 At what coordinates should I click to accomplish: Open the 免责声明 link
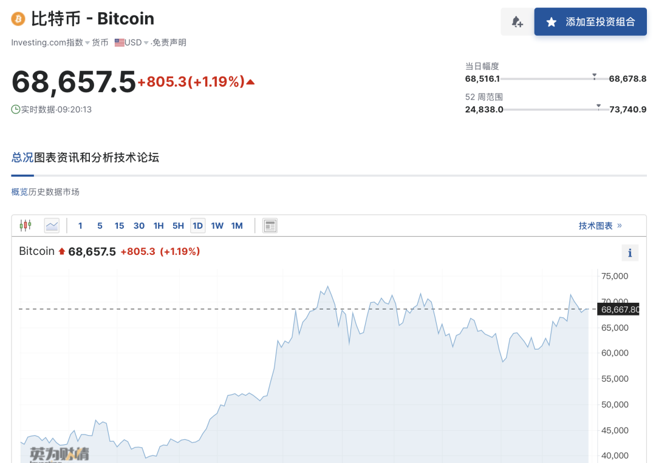click(x=169, y=42)
